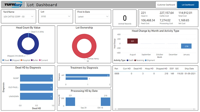Sort table by DOF column
The width and height of the screenshot is (200, 112).
172,69
